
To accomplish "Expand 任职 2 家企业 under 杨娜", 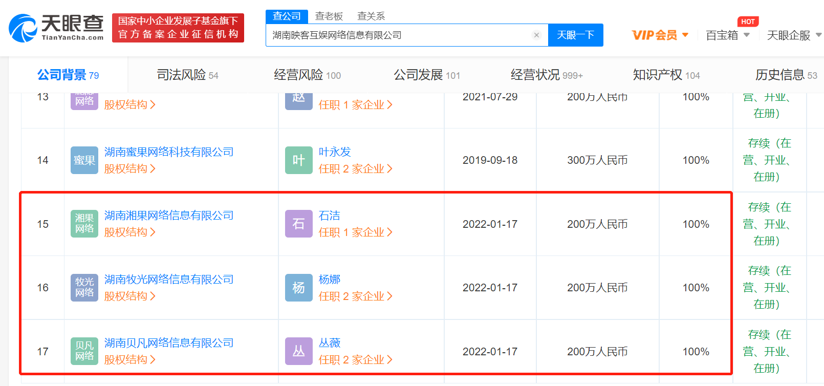I will (356, 296).
